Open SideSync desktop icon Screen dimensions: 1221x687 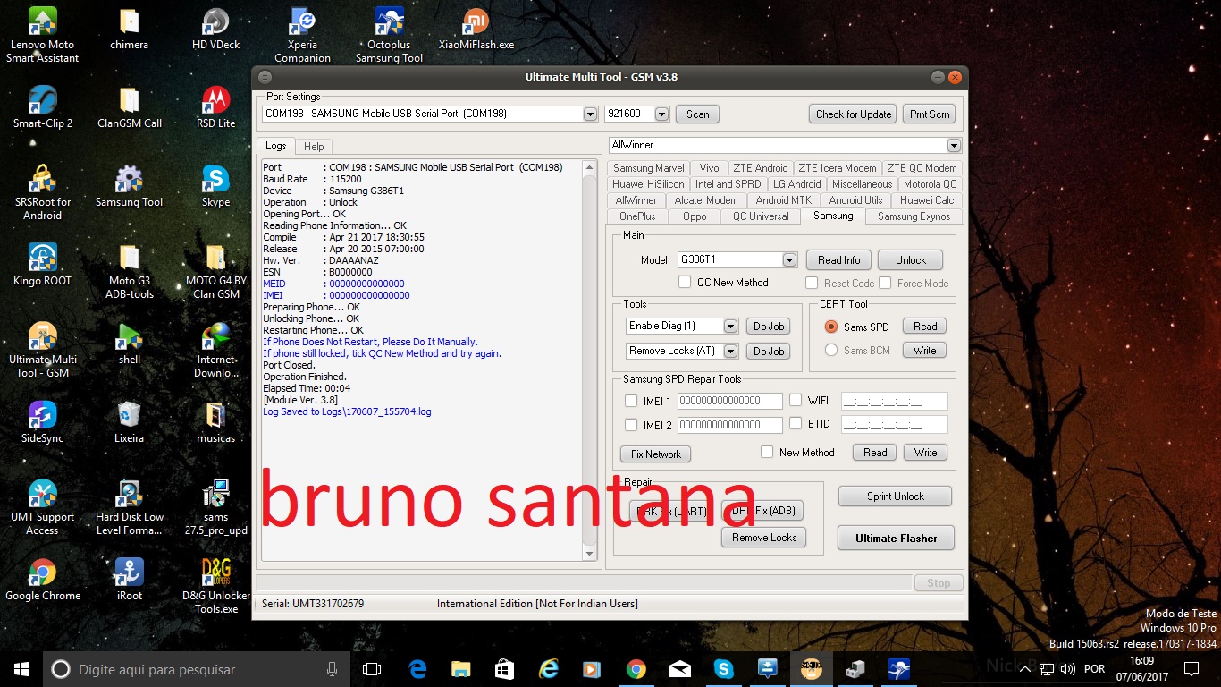(42, 422)
